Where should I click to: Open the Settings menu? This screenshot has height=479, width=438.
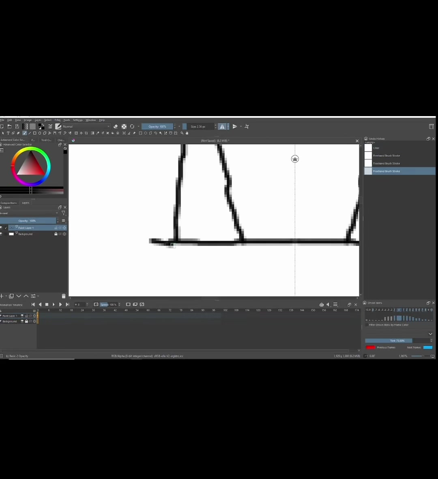coord(77,120)
